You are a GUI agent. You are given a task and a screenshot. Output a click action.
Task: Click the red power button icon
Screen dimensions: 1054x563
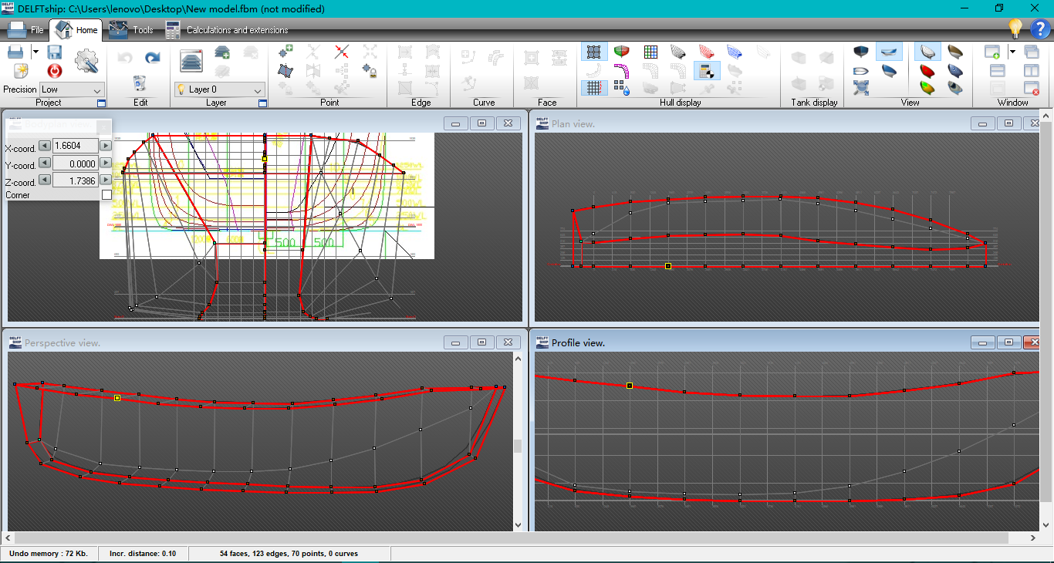tap(55, 71)
